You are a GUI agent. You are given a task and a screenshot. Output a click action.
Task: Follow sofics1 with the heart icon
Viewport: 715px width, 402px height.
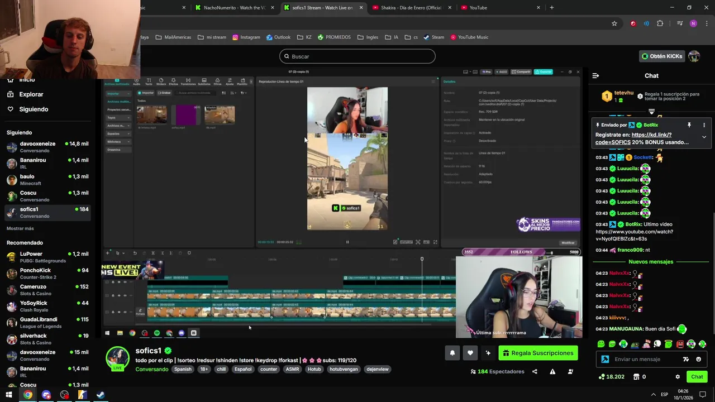[470, 353]
